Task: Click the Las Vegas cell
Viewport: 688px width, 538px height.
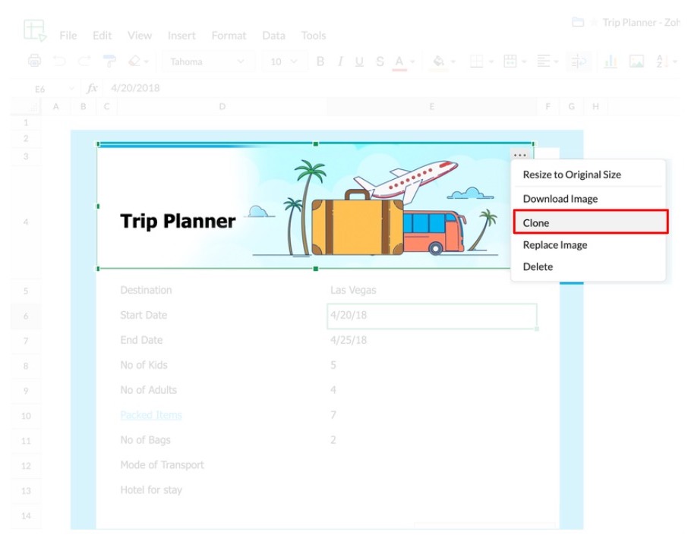Action: pyautogui.click(x=432, y=291)
